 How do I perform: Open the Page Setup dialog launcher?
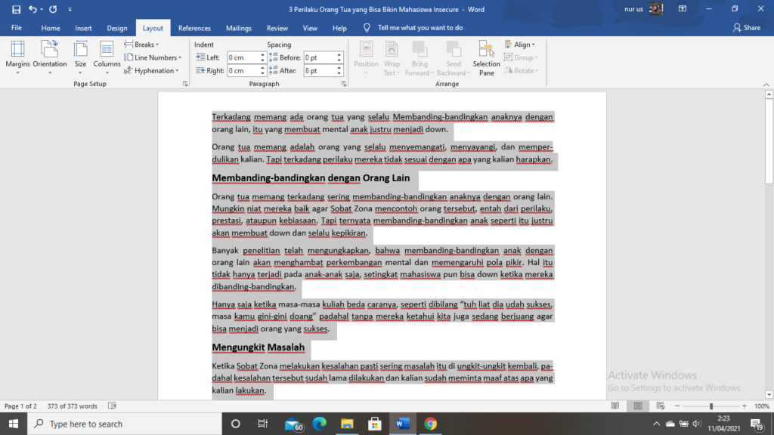click(x=185, y=84)
